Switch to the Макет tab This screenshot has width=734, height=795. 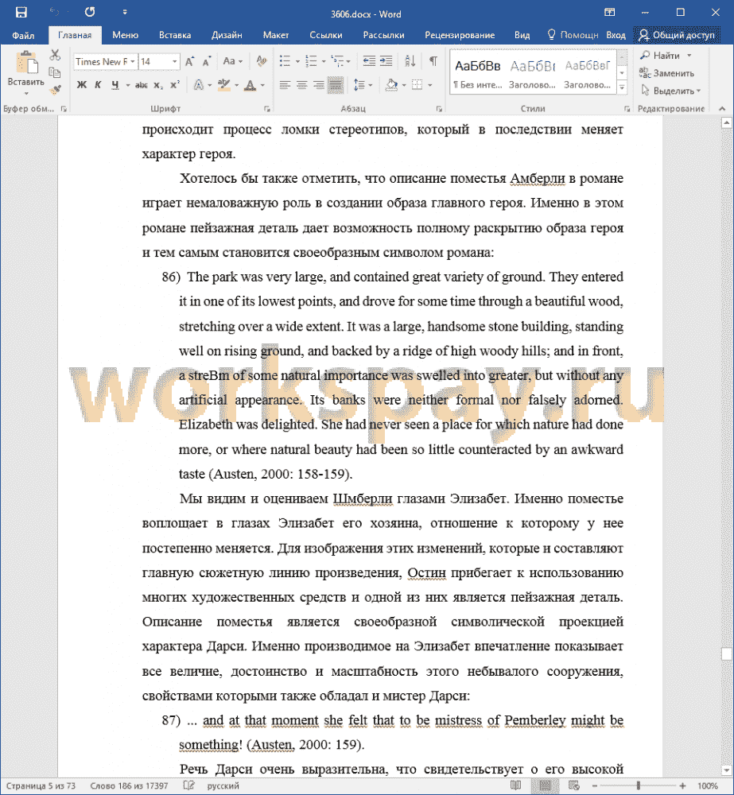(x=275, y=35)
